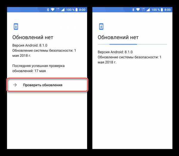
Task: Tap the system update phone icon, left screen
Action: pos(16,27)
